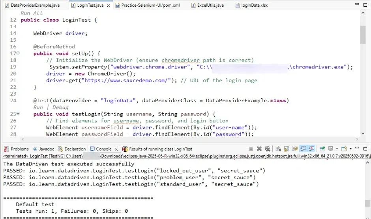This screenshot has width=371, height=219.
Task: Toggle Scroll Lock in the Console
Action: [287, 149]
